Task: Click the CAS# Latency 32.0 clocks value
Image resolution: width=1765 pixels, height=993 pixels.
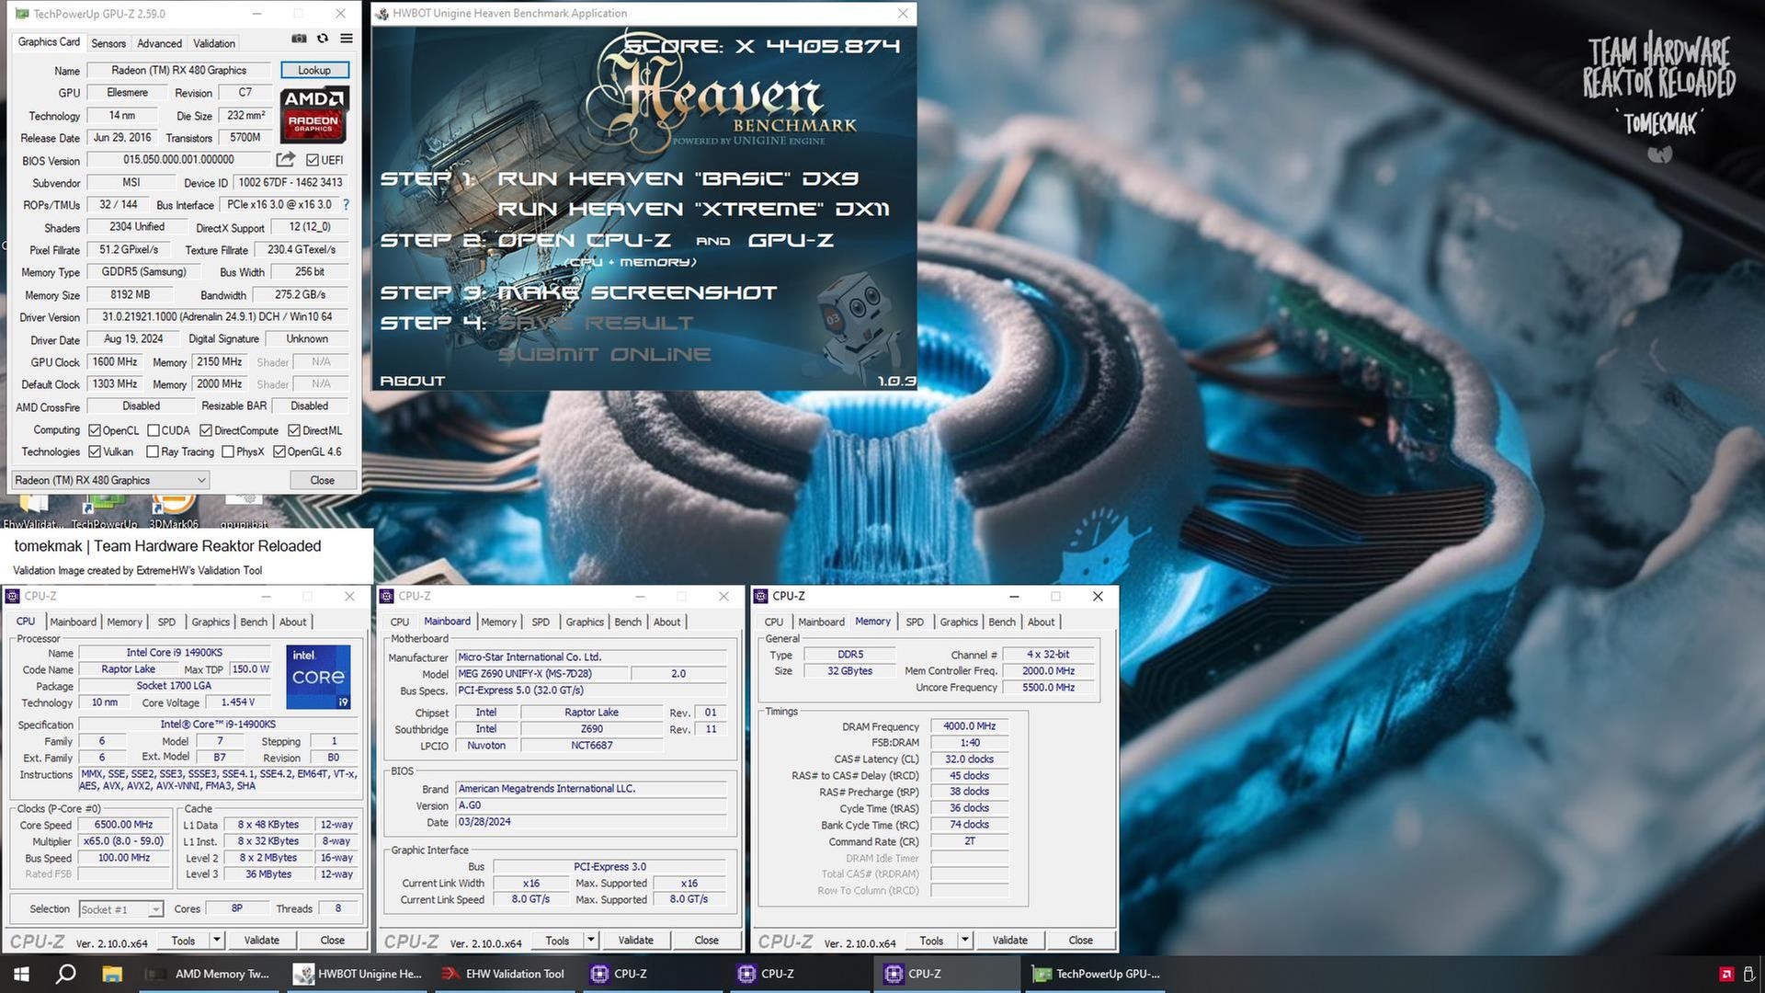Action: tap(969, 759)
